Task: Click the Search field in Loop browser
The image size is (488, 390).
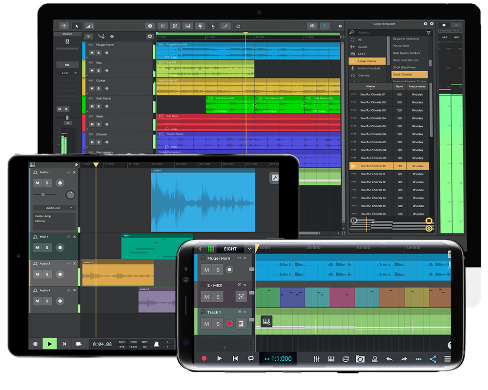Action: click(386, 33)
